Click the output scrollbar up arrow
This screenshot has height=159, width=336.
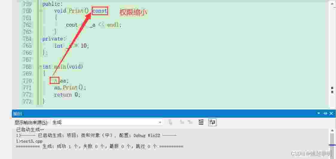(332, 131)
